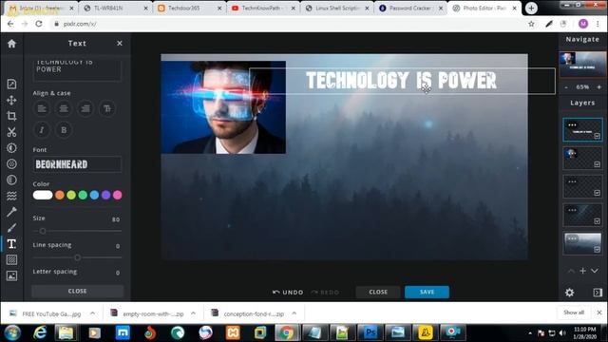Click UNDO below the canvas
608x342 pixels.
[x=288, y=292]
